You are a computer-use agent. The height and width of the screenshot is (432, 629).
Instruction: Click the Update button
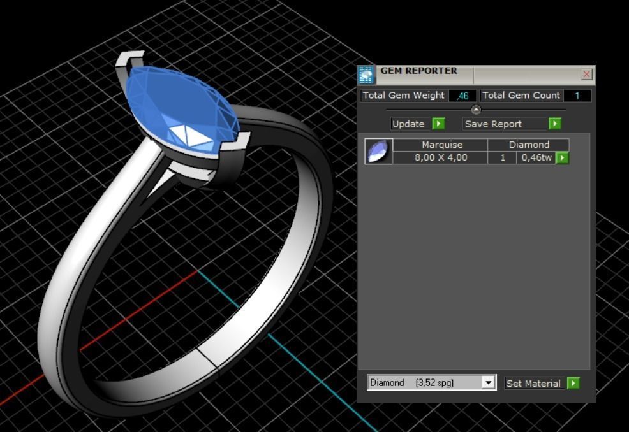pyautogui.click(x=411, y=124)
